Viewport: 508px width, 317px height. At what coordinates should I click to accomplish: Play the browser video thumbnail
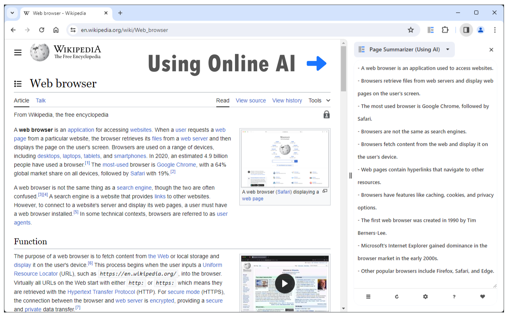(285, 284)
